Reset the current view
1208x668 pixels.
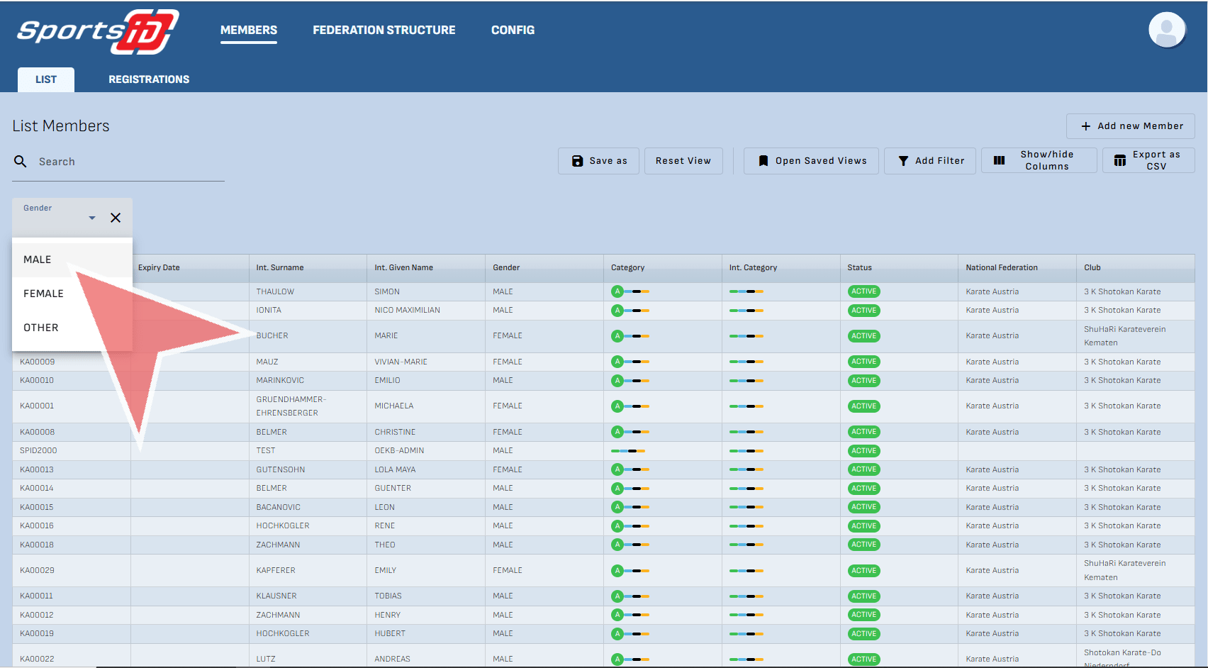(x=683, y=161)
